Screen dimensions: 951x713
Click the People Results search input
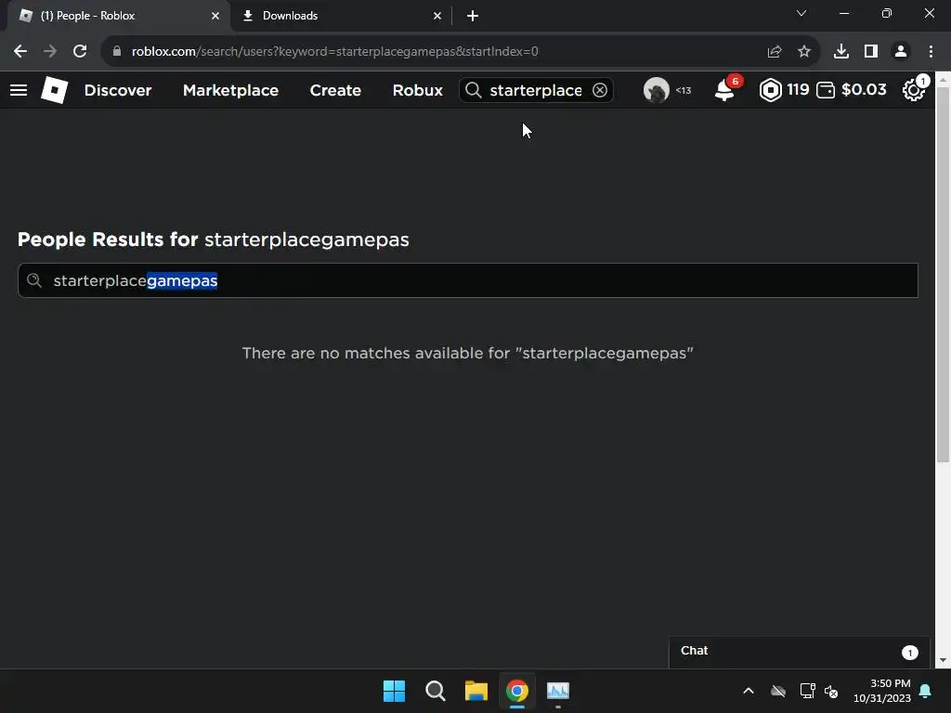(468, 280)
